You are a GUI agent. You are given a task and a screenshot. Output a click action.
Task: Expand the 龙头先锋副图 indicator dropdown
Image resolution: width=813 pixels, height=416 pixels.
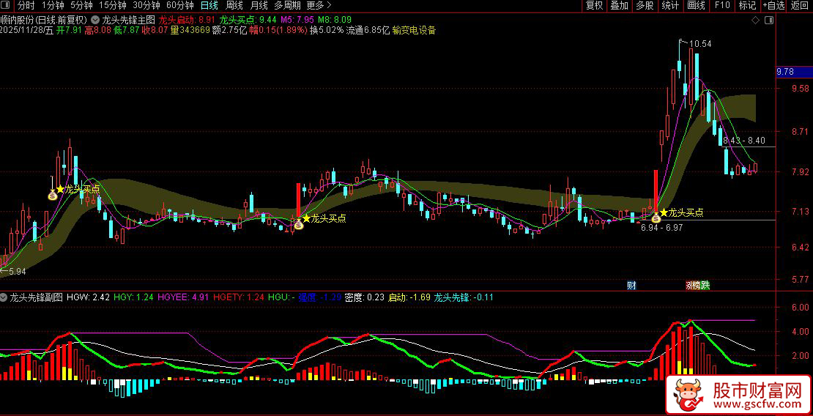coord(5,298)
